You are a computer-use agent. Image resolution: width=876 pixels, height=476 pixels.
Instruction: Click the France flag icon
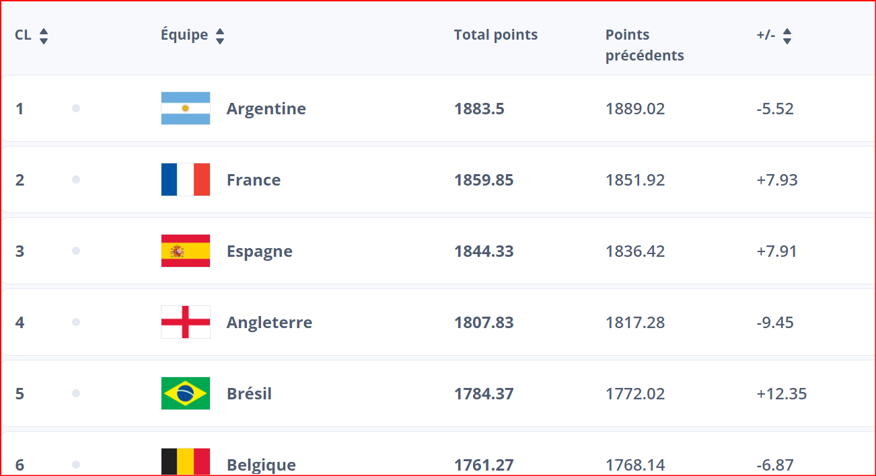[186, 180]
